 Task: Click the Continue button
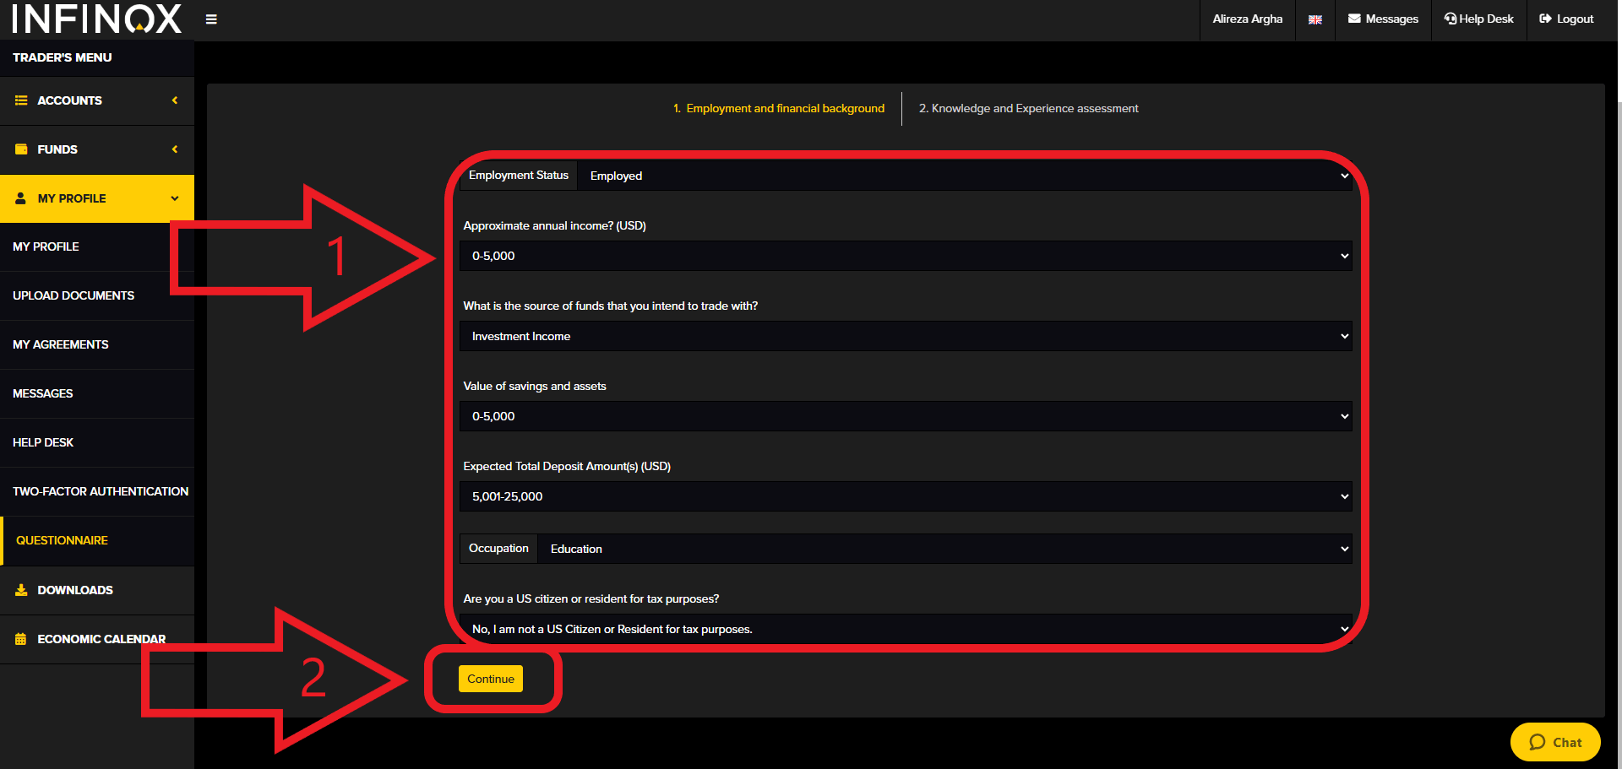491,679
